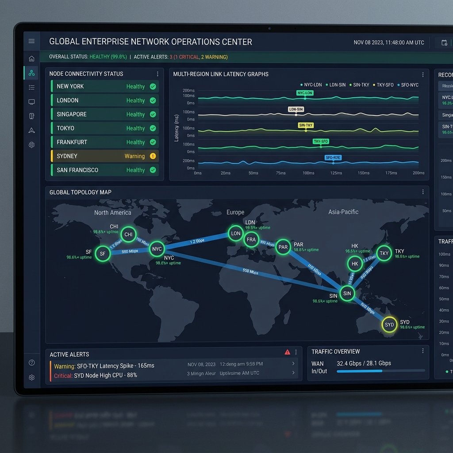Select the LONDON node row
This screenshot has width=453, height=453.
pos(104,100)
